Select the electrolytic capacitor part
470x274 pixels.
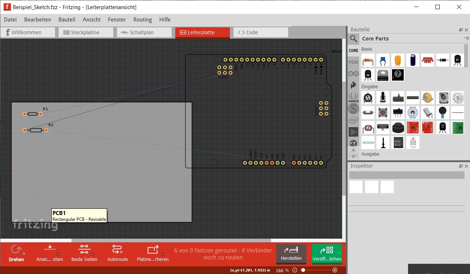413,60
